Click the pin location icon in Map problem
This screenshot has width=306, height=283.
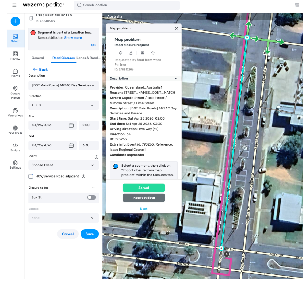click(131, 53)
